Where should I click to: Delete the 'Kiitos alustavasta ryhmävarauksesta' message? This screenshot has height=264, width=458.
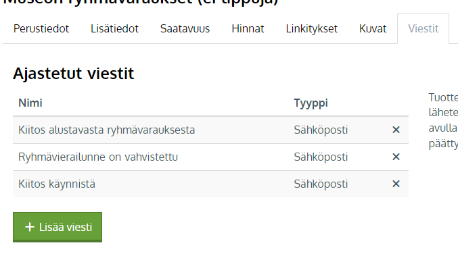point(396,130)
